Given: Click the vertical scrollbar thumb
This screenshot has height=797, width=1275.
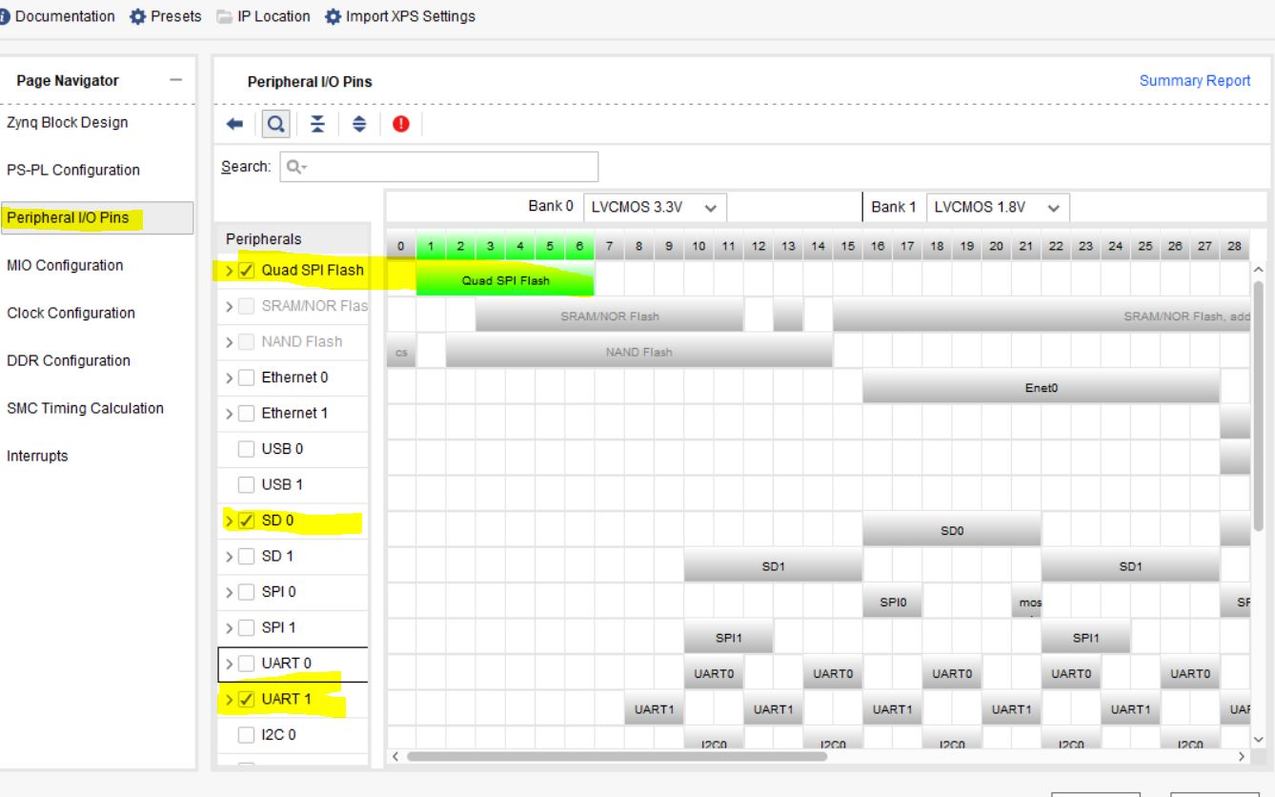Looking at the screenshot, I should tap(1260, 406).
